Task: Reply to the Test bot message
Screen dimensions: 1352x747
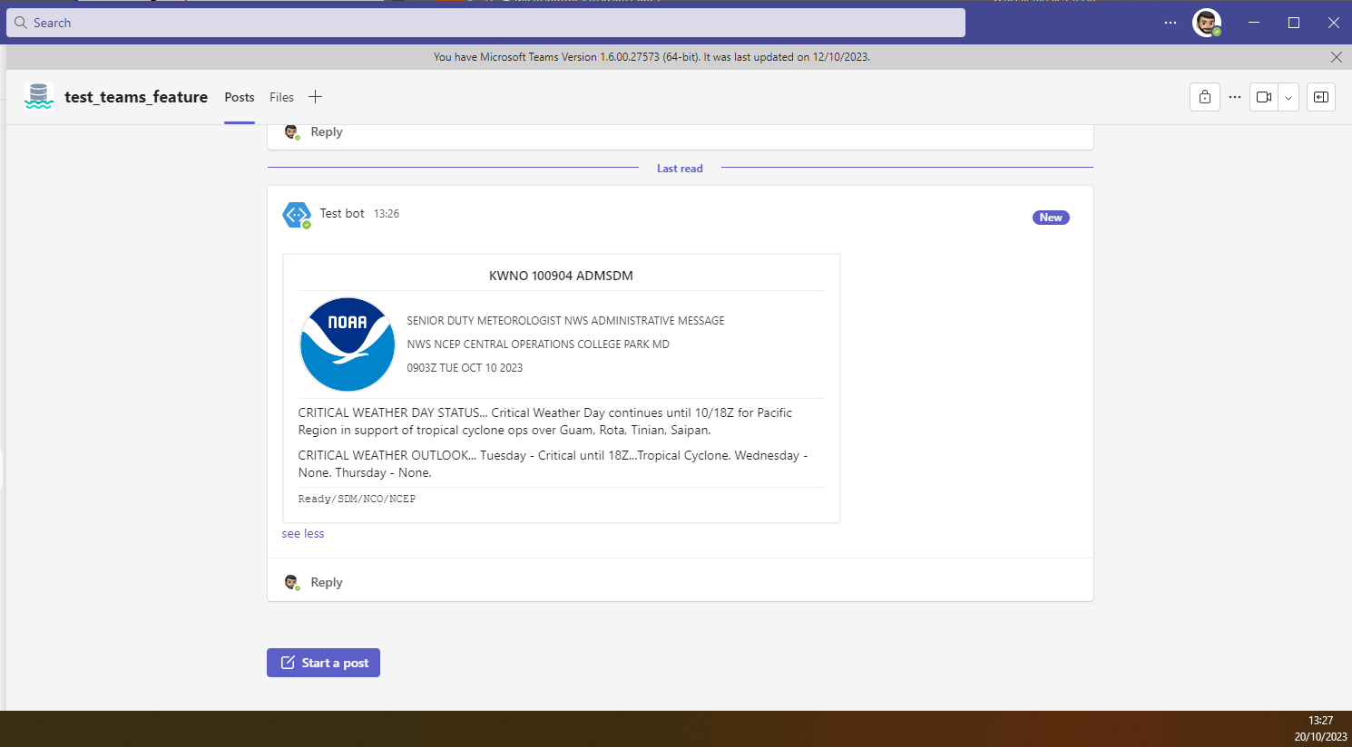Action: click(x=326, y=582)
